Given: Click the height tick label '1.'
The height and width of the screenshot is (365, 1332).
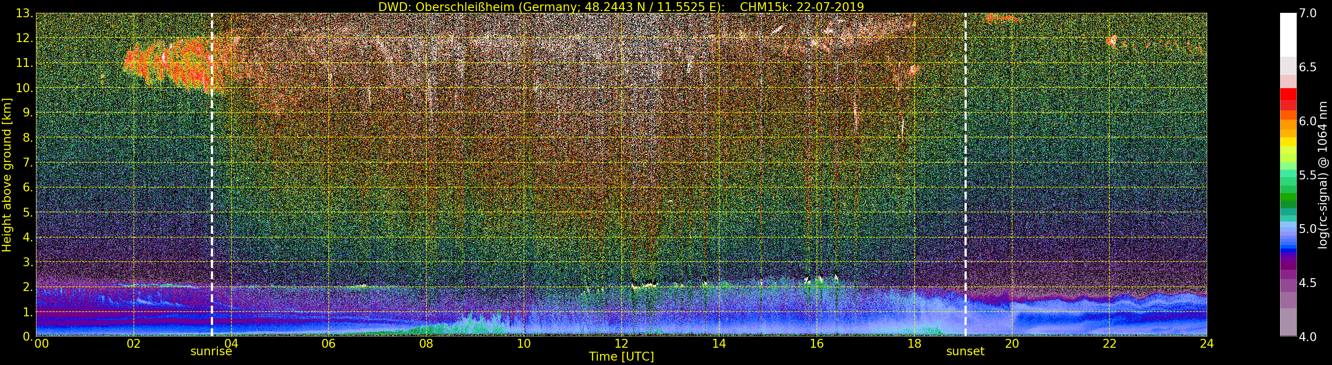Looking at the screenshot, I should click(x=28, y=311).
